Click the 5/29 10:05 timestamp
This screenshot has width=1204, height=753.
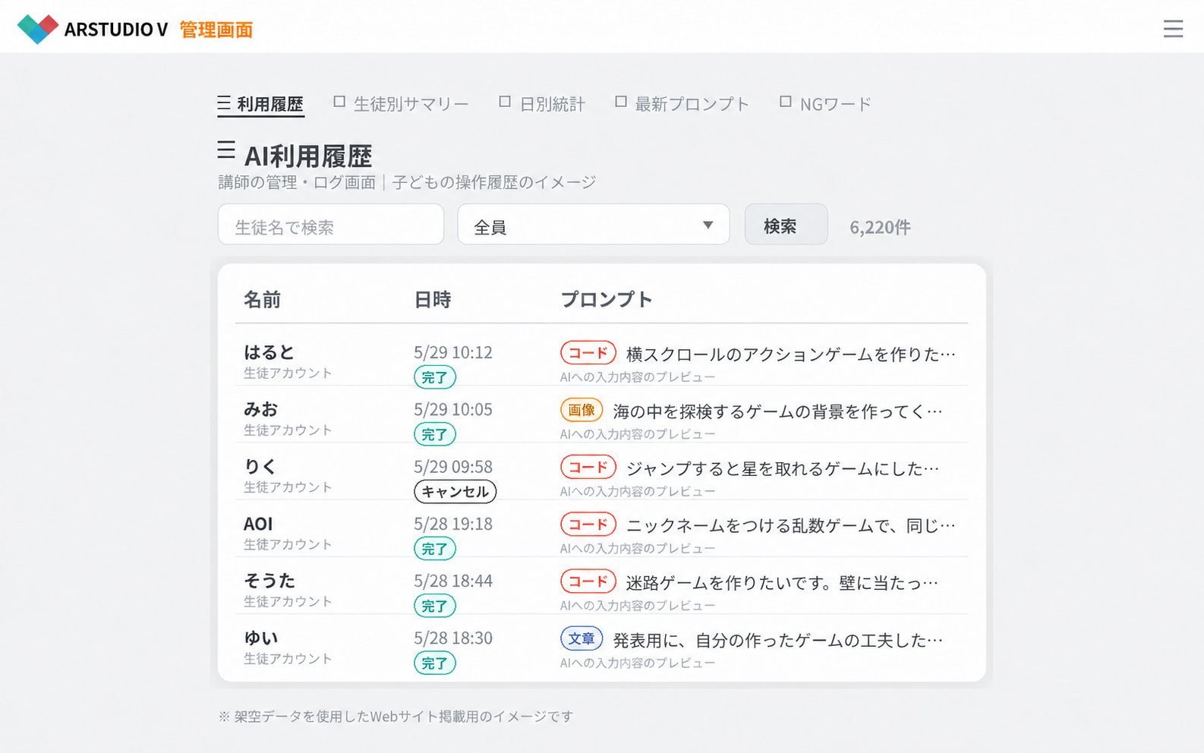[x=453, y=409]
